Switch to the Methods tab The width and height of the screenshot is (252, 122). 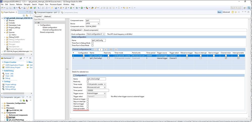[x=47, y=17]
